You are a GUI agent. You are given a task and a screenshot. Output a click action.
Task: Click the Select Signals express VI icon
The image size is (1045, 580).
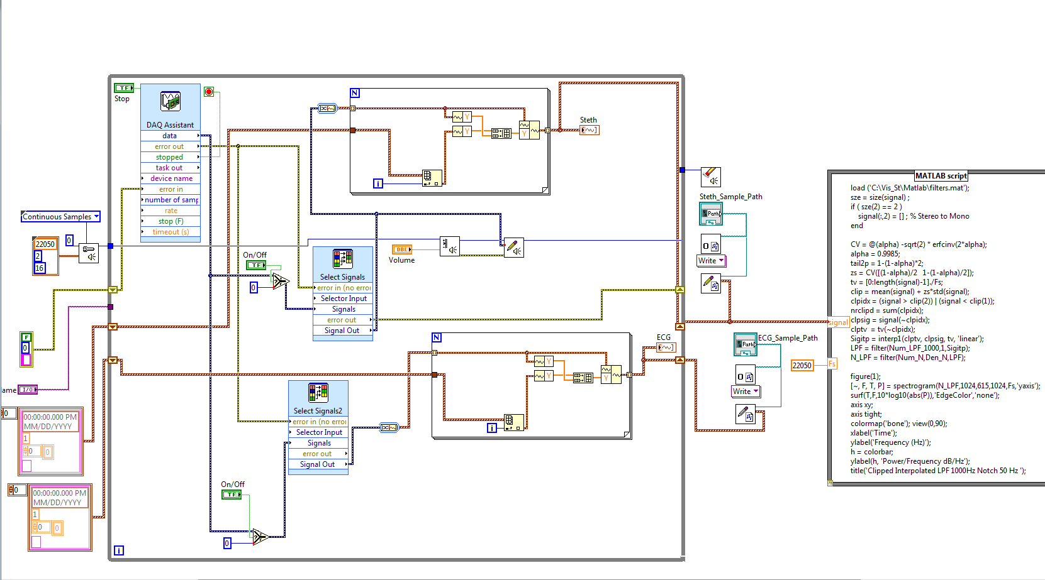[x=343, y=259]
